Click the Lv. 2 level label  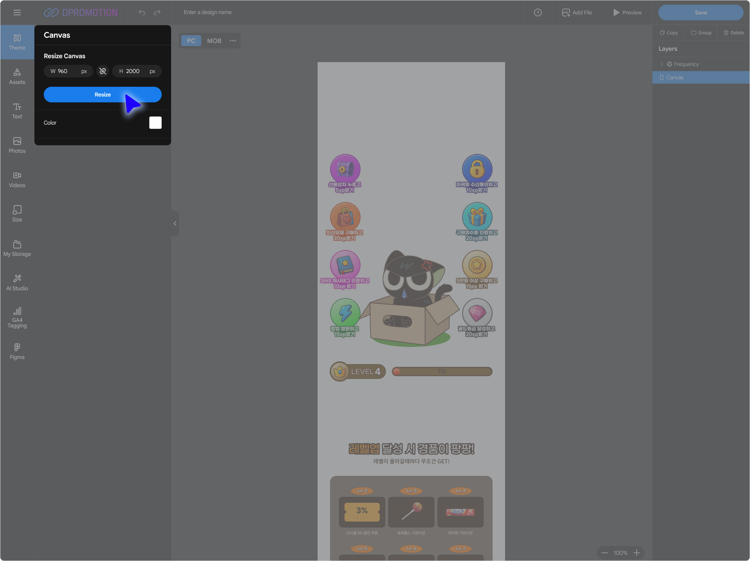[362, 491]
